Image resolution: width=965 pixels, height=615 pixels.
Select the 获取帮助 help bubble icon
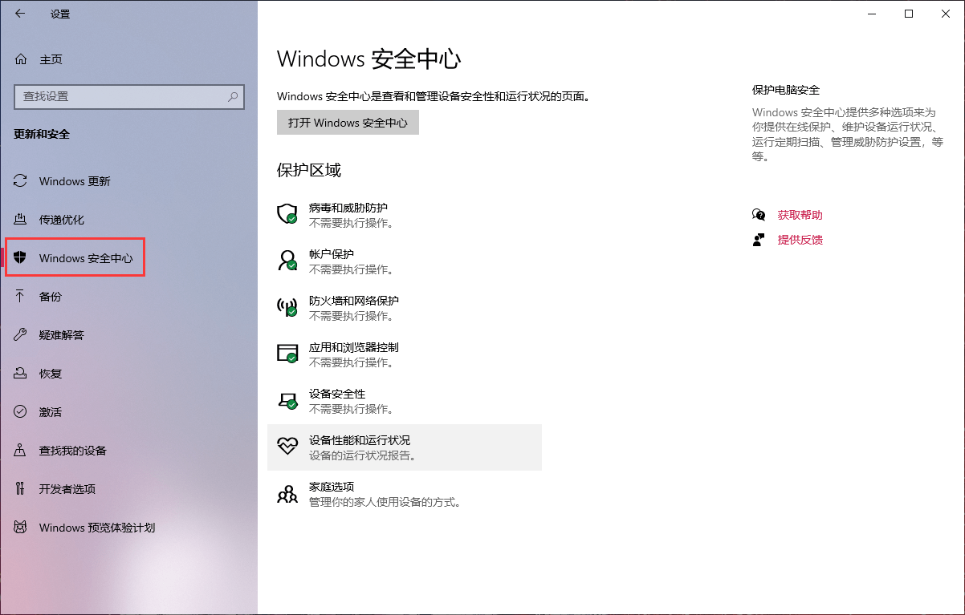(758, 214)
